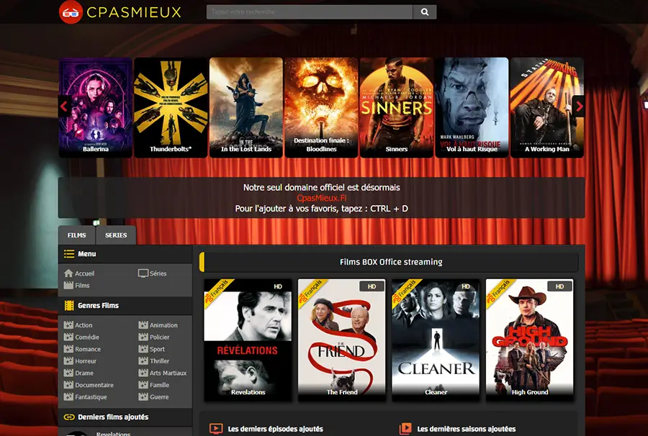Switch to the FILMS tab
Image resolution: width=648 pixels, height=436 pixels.
click(x=76, y=235)
